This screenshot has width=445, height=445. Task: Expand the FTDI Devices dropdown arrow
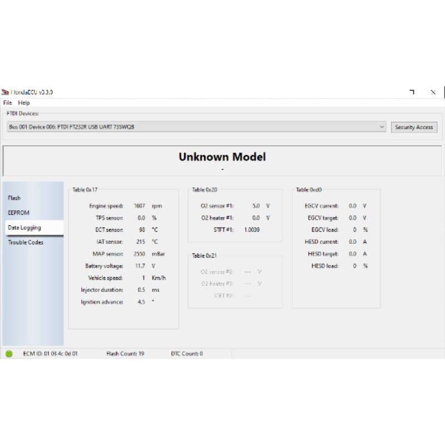pyautogui.click(x=382, y=127)
